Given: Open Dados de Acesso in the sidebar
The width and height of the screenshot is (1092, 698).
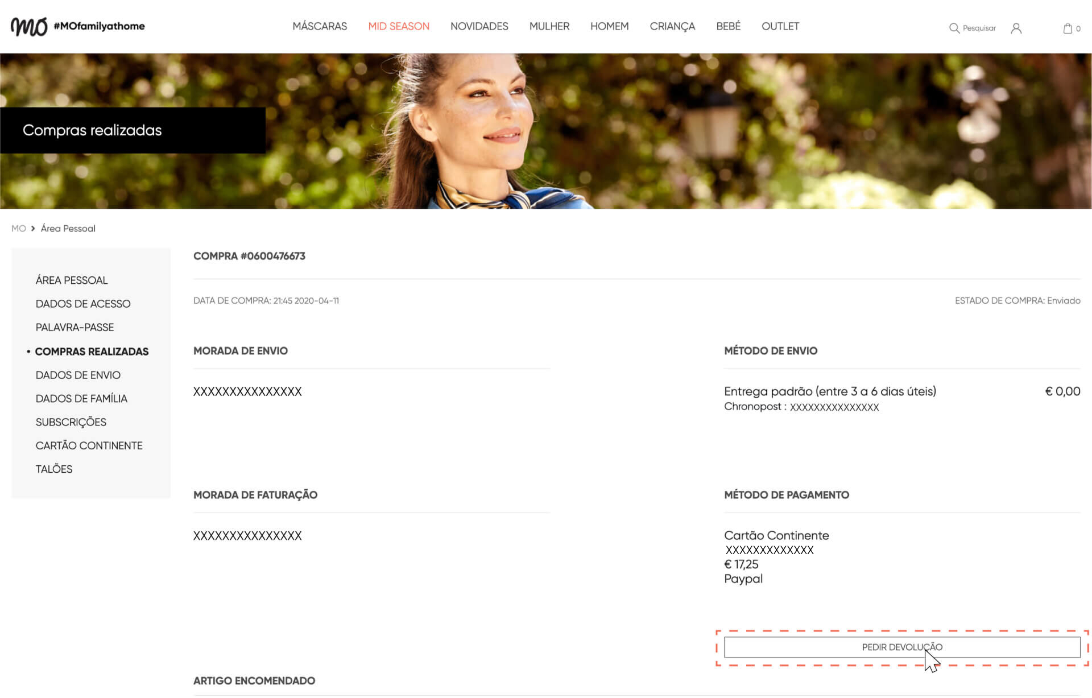Looking at the screenshot, I should pyautogui.click(x=83, y=304).
